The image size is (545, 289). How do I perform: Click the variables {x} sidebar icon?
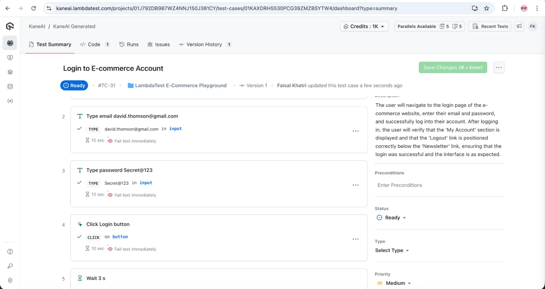coord(10,101)
